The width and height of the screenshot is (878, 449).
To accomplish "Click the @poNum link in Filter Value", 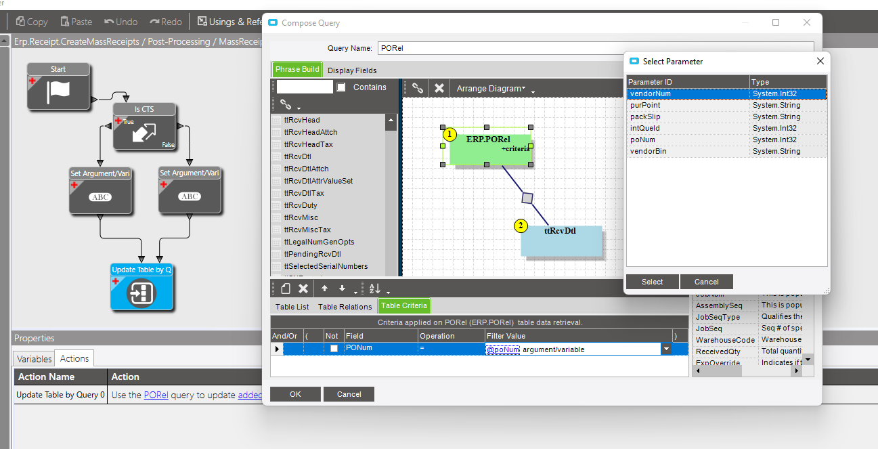I will (x=503, y=349).
